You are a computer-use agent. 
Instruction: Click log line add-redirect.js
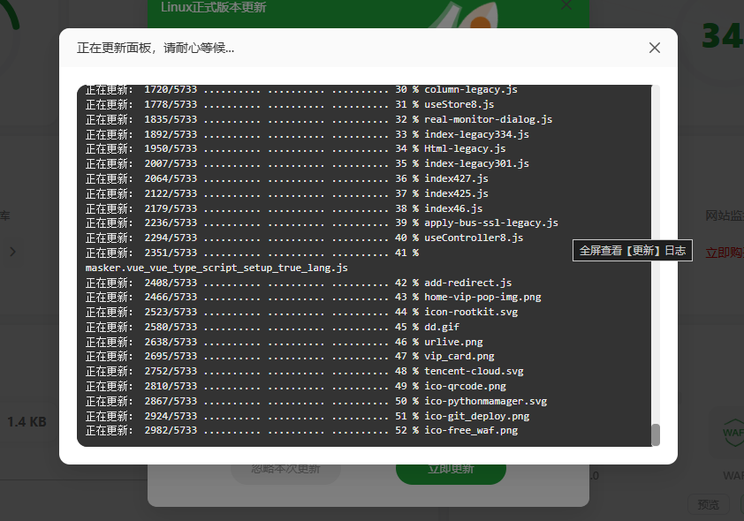(x=299, y=283)
